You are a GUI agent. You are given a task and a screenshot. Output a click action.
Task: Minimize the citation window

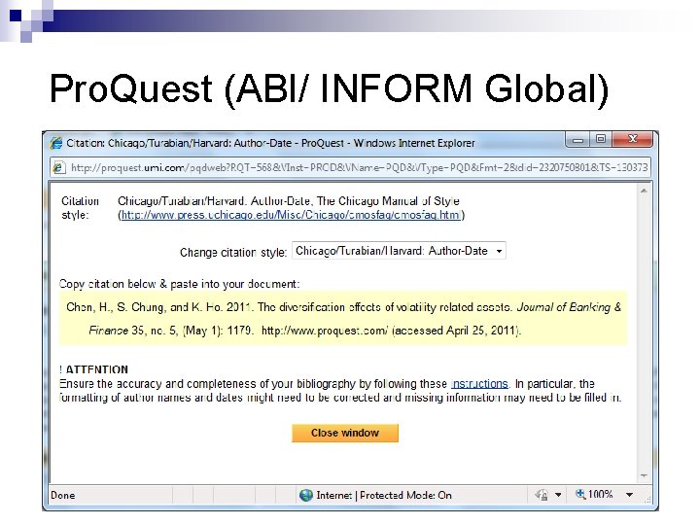click(x=577, y=139)
